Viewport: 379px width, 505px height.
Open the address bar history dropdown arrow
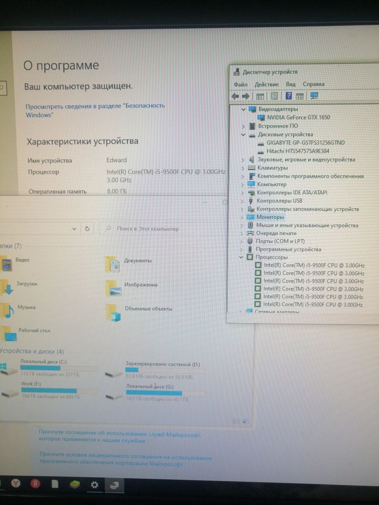[74, 228]
